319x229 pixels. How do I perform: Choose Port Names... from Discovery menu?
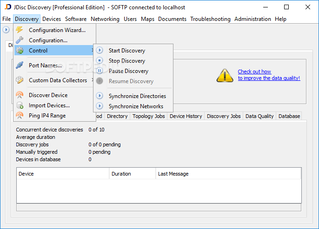(x=55, y=65)
